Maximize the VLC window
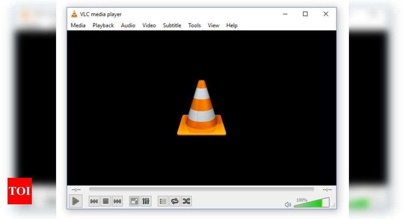Screen dimensions: 405x219 click(305, 14)
